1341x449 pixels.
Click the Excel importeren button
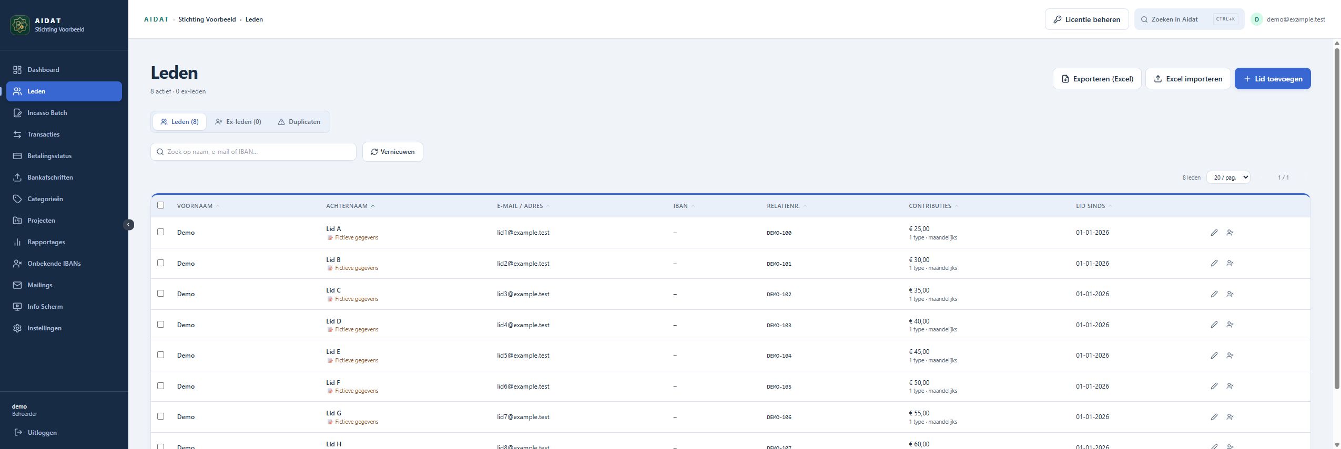pyautogui.click(x=1188, y=79)
